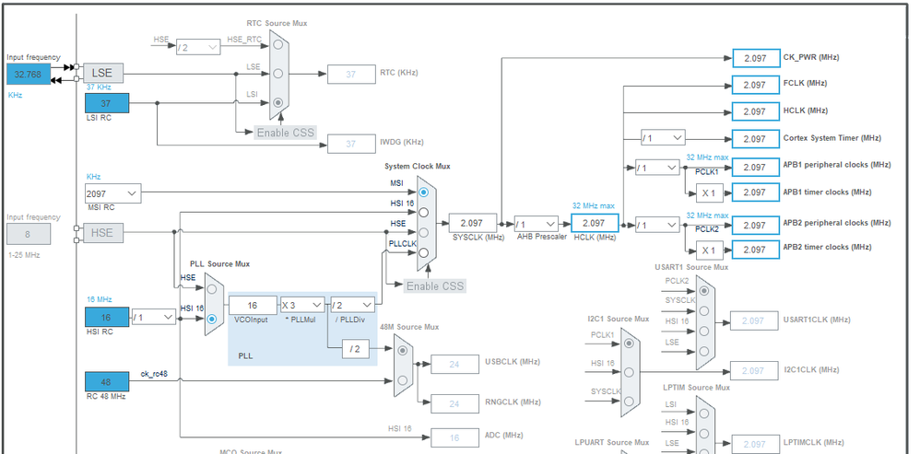Select HSI 16 on USART1 Source Mux

pyautogui.click(x=704, y=331)
